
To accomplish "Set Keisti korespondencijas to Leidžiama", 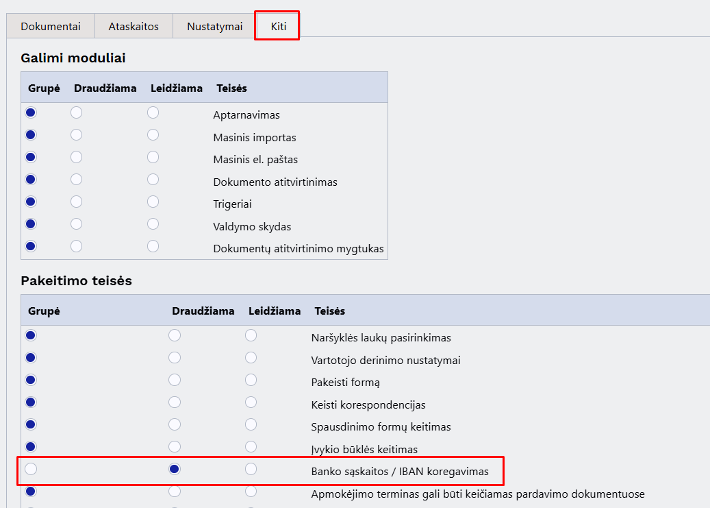I will click(251, 402).
